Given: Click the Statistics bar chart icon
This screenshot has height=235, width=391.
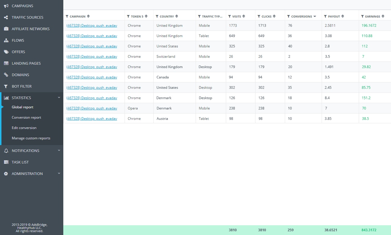Looking at the screenshot, I should coord(6,98).
